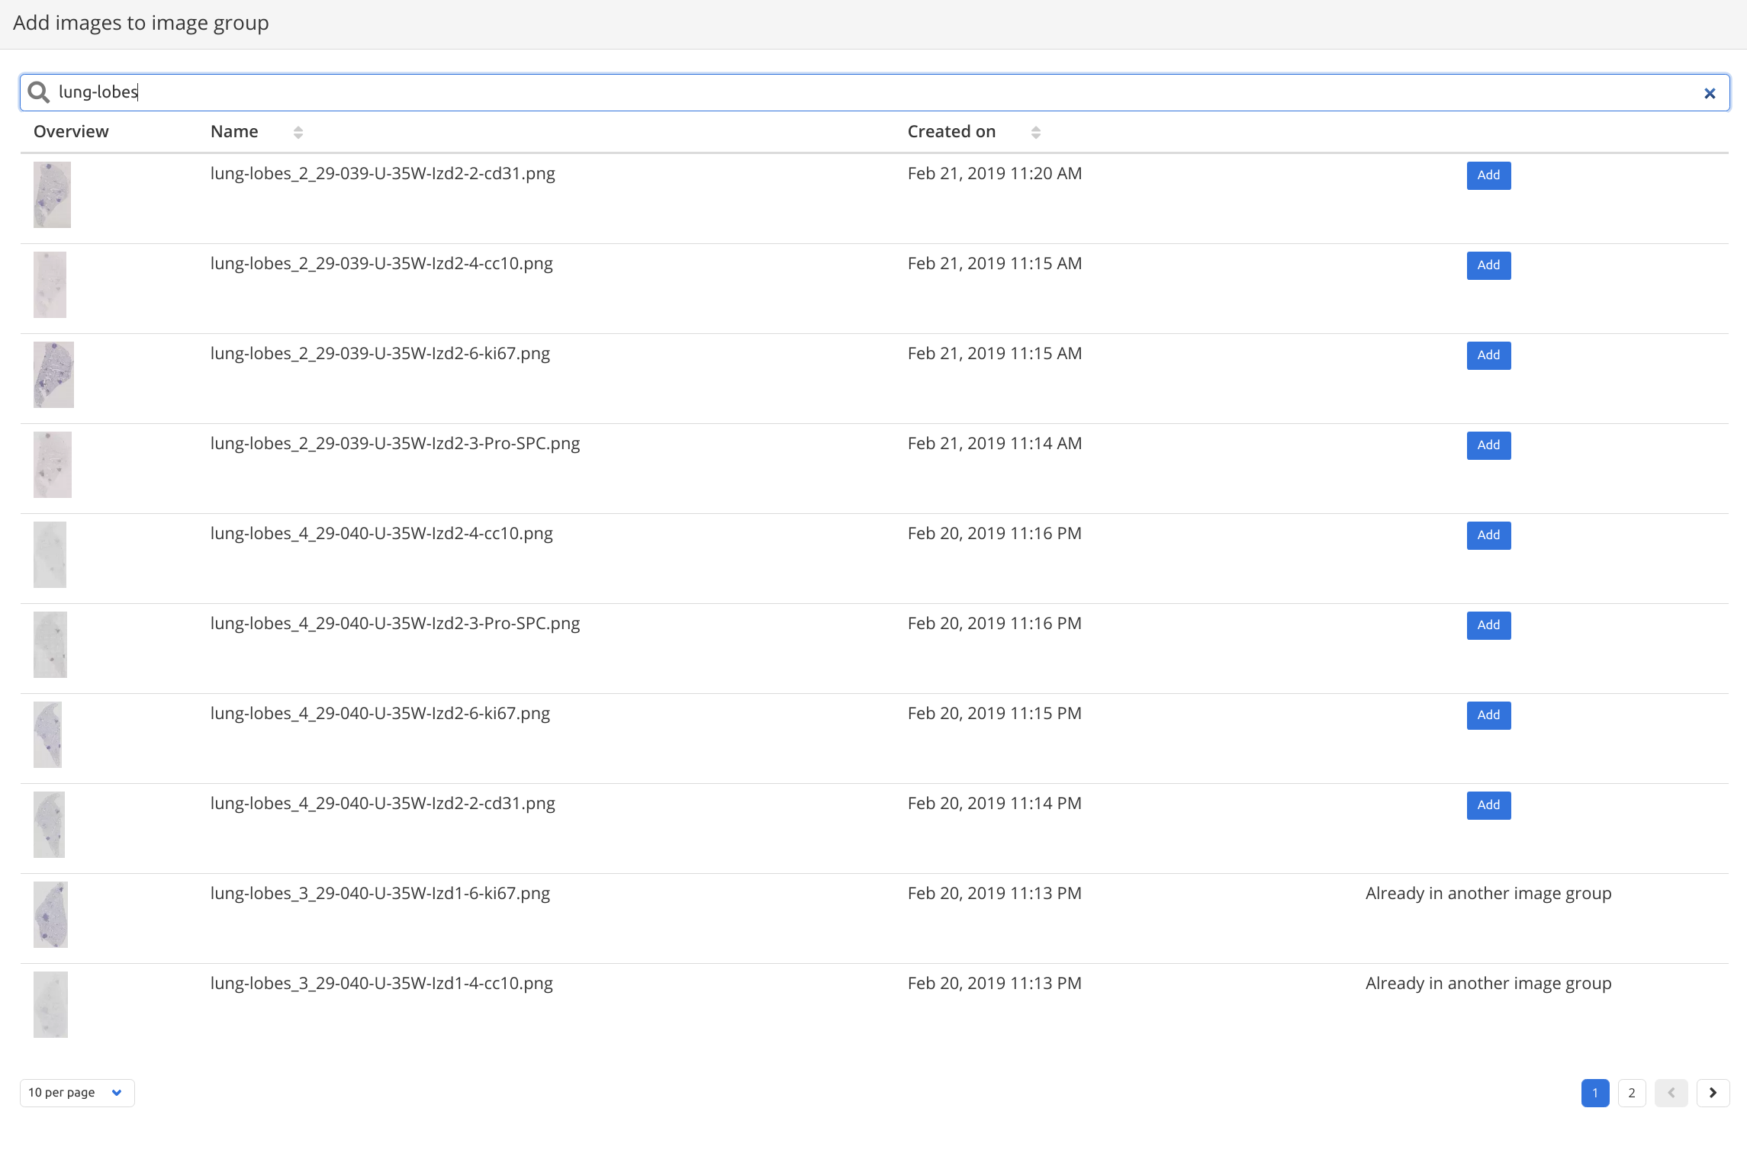1747x1153 pixels.
Task: Open thumbnail of lung-lobes_2 Izd2-2-cd31.png
Action: [x=52, y=194]
